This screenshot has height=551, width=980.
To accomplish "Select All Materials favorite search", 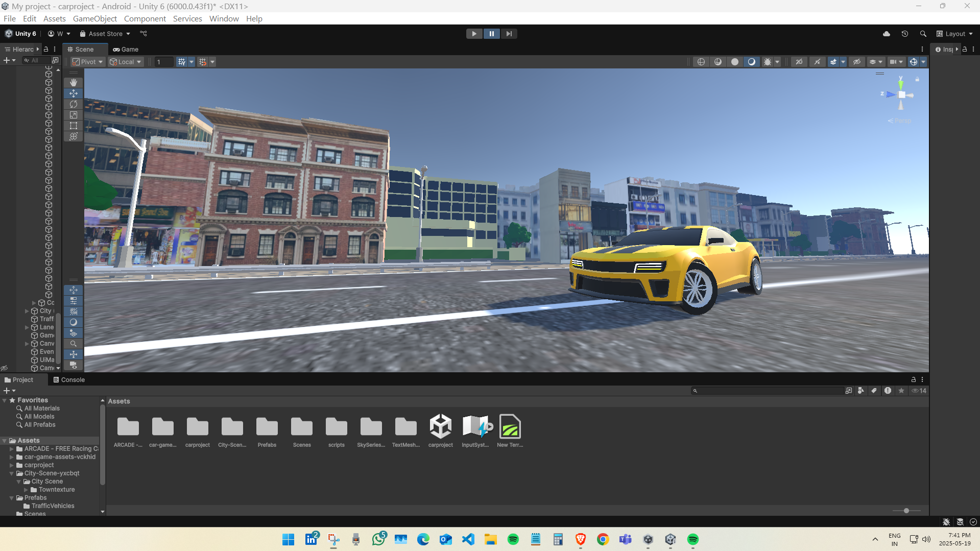I will point(42,409).
